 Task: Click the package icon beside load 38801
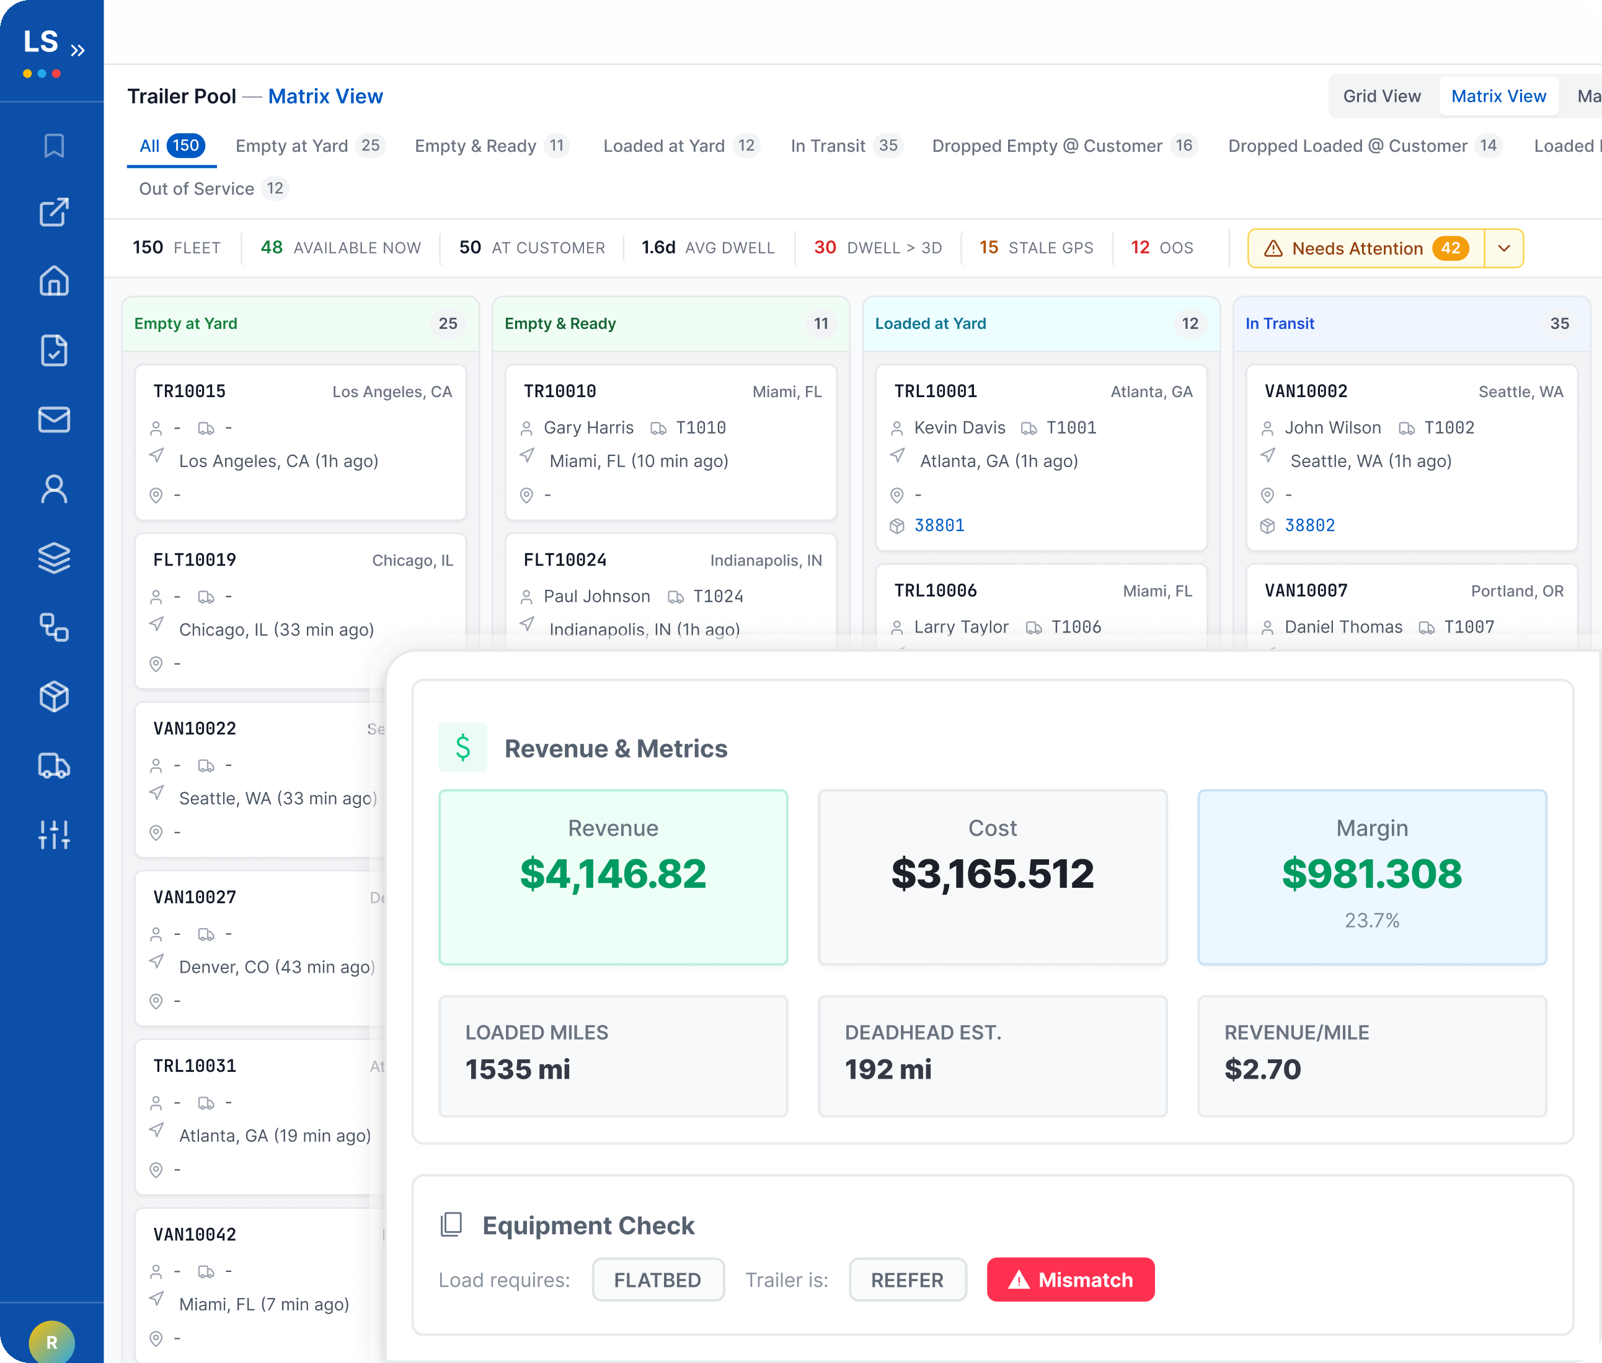[897, 525]
